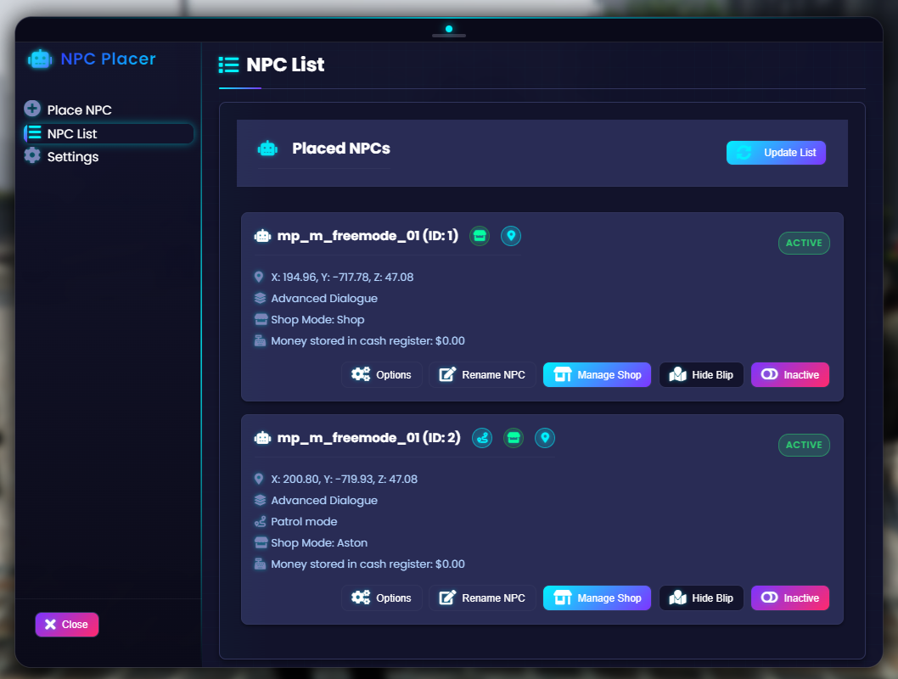Click the NPC List lines icon in sidebar
The image size is (898, 679).
point(34,132)
